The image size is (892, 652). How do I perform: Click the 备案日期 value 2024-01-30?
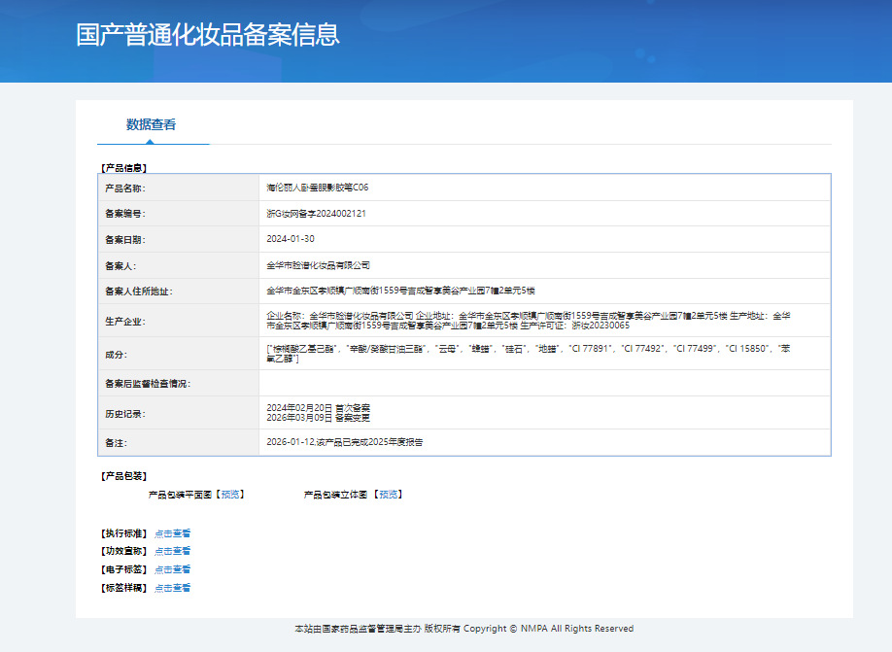click(291, 239)
